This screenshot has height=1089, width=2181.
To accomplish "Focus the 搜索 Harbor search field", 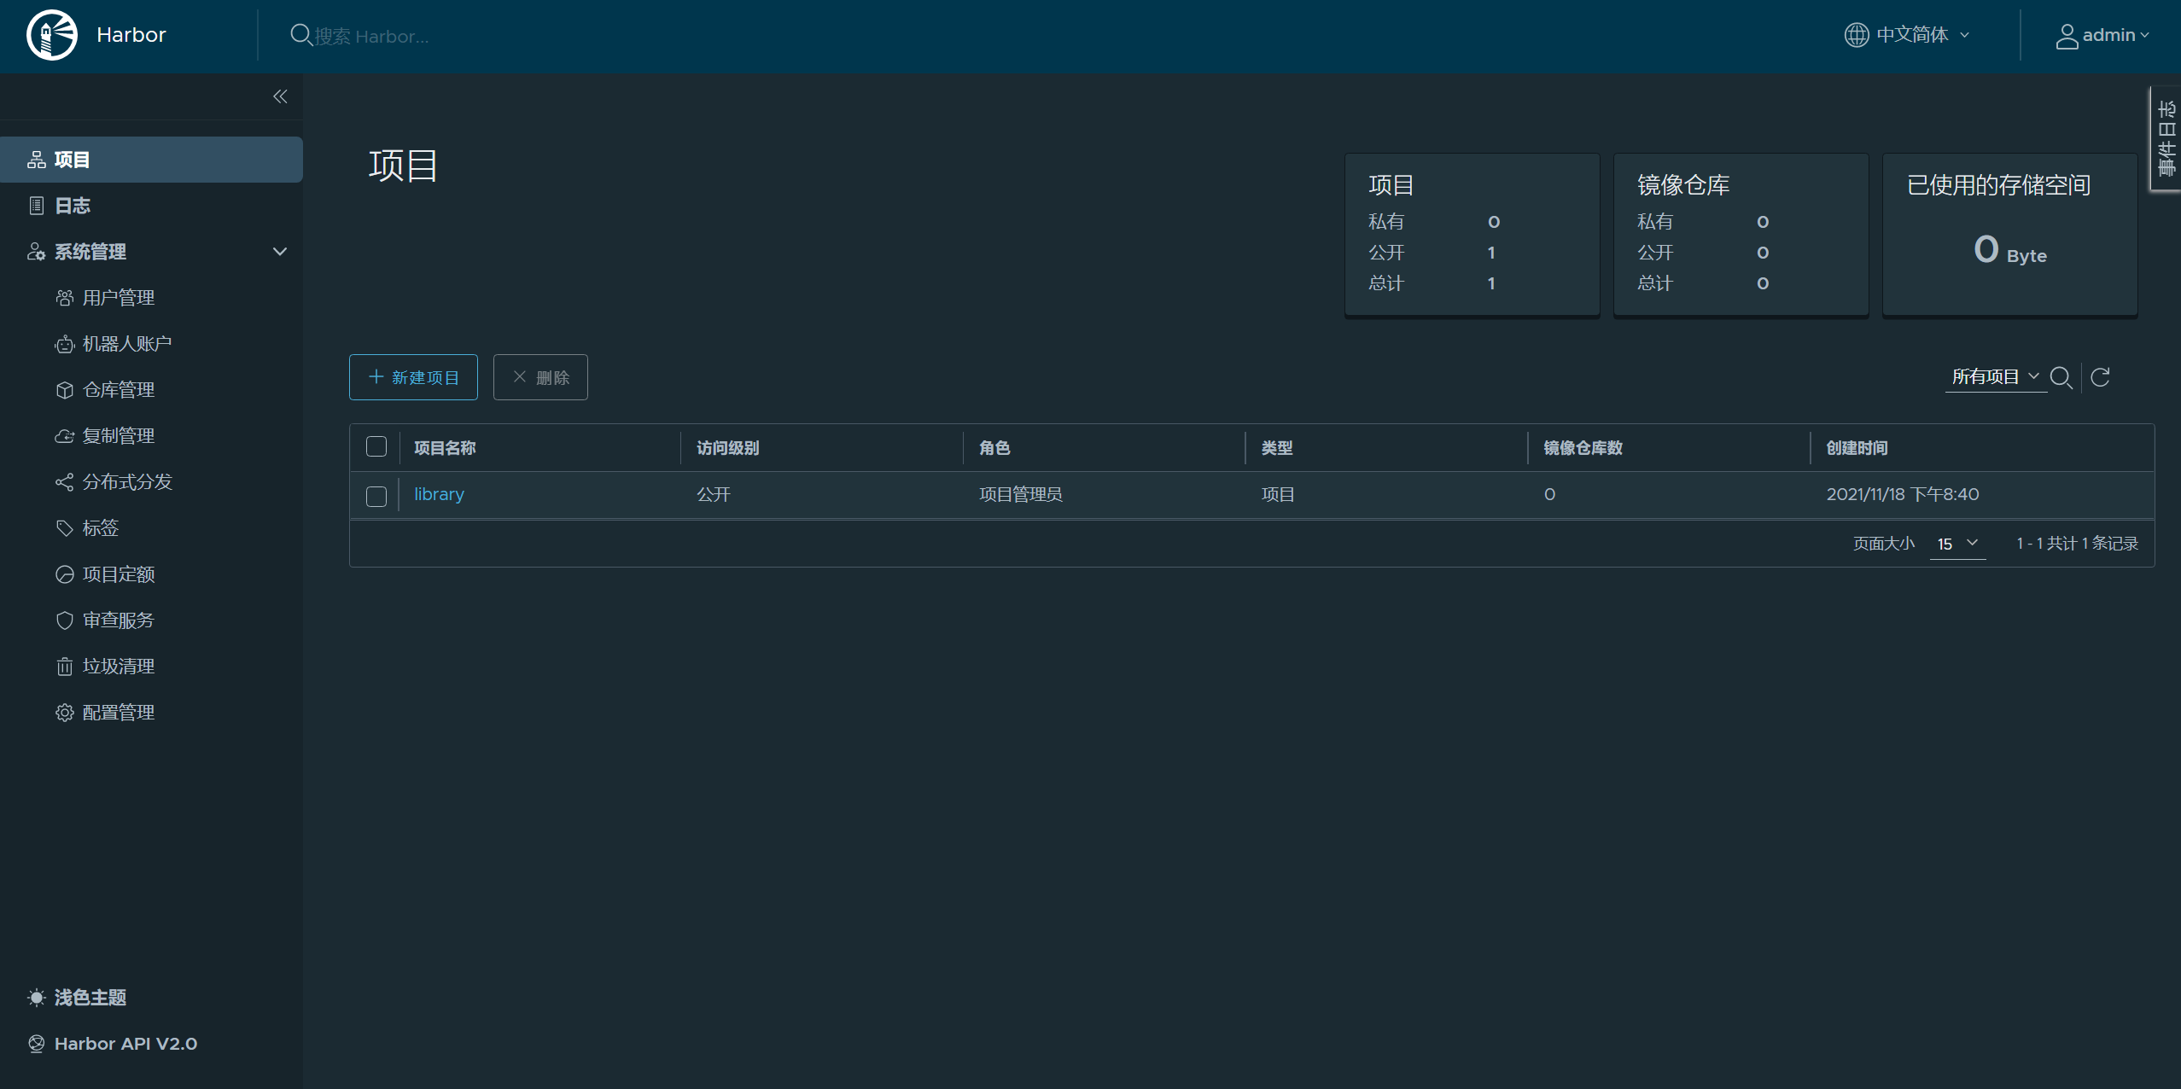I will pyautogui.click(x=371, y=36).
